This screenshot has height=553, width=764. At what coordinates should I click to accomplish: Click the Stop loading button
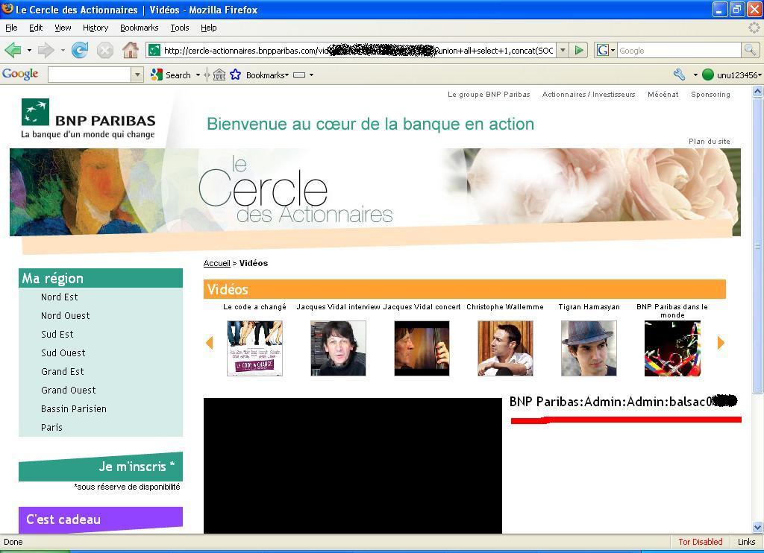pyautogui.click(x=104, y=50)
